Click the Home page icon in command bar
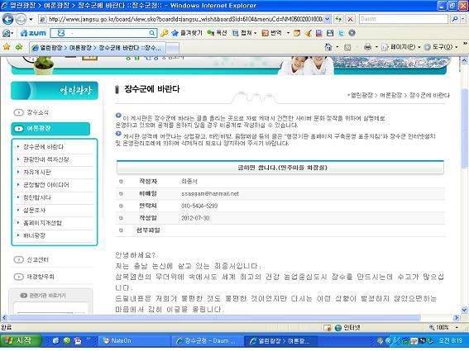 click(x=328, y=47)
